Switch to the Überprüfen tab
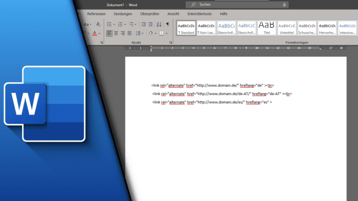This screenshot has width=358, height=201. pyautogui.click(x=149, y=14)
